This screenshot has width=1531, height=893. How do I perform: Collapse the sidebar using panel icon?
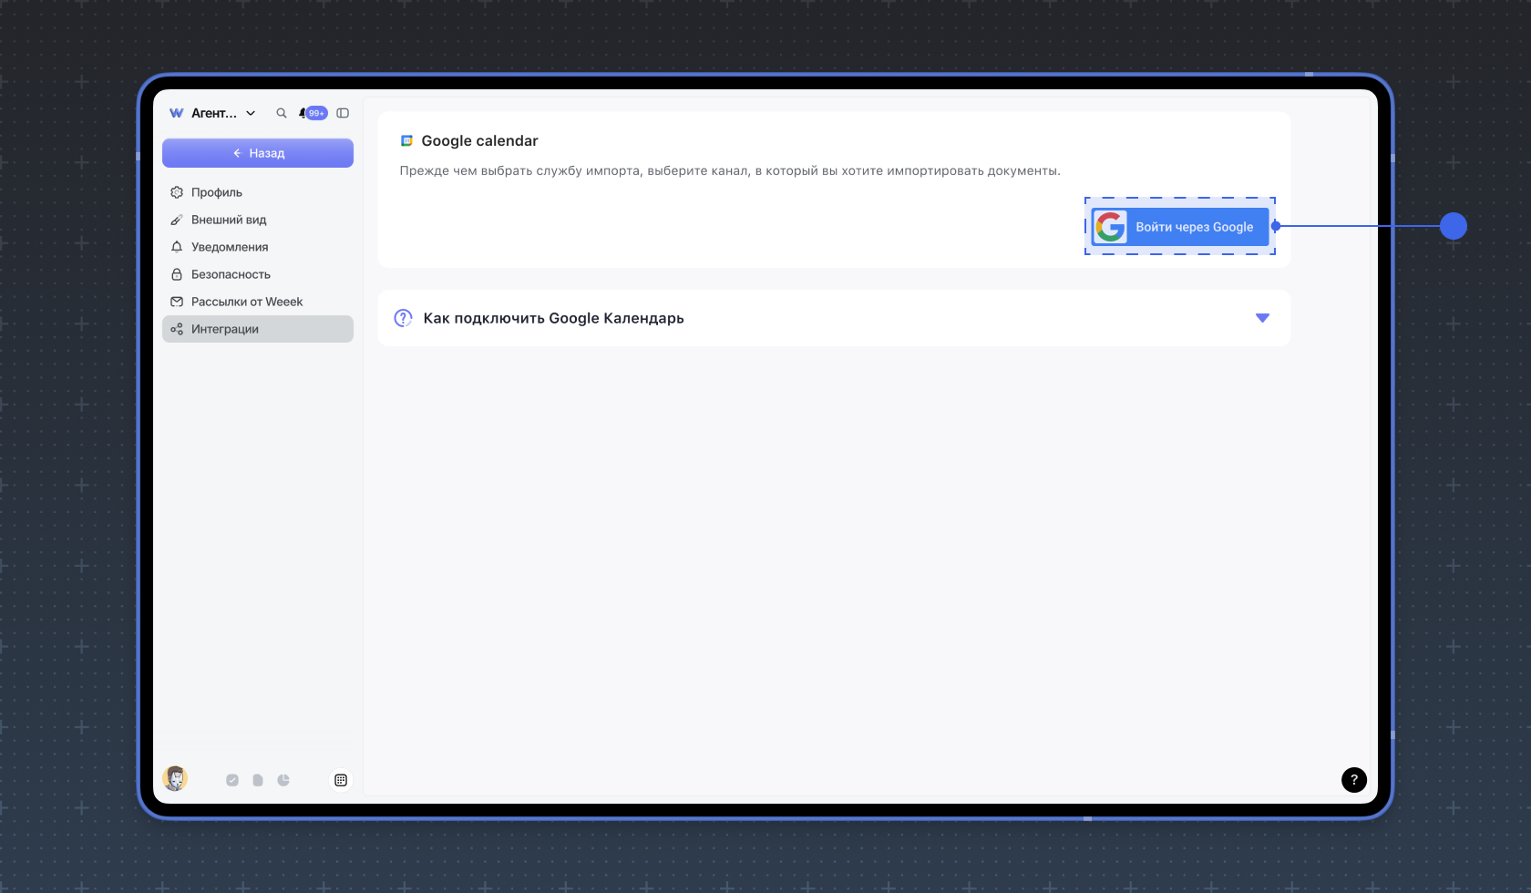343,113
